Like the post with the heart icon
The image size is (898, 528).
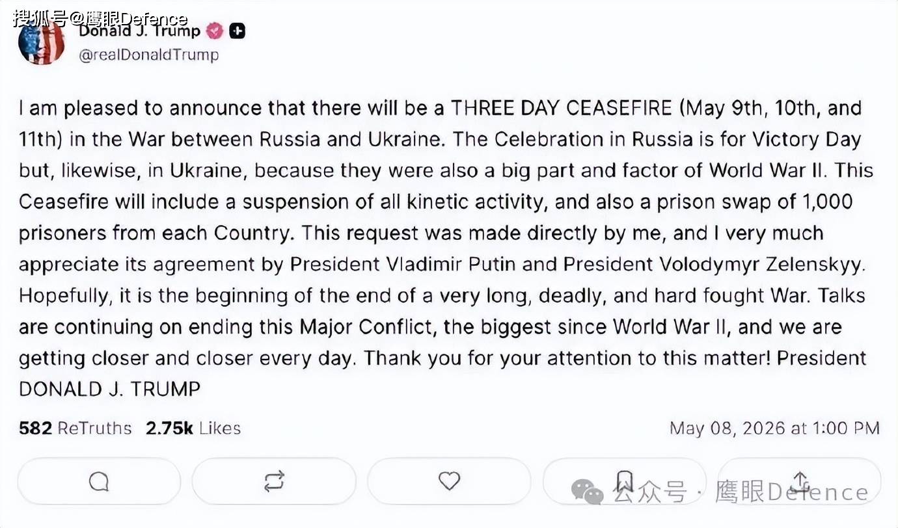click(449, 481)
